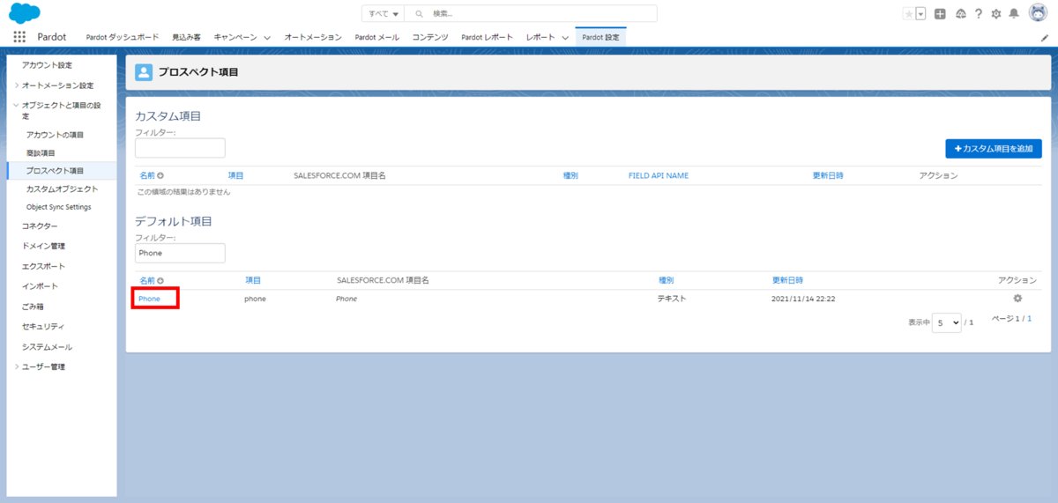Screen dimensions: 1058x503
Task: Open アカウントの項目 in sidebar
Action: click(55, 134)
